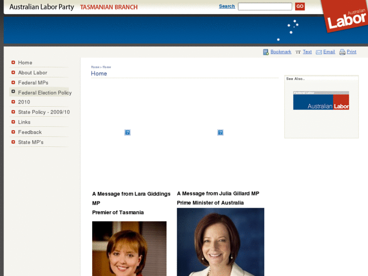
Task: Click the Federal Labor banner under See Also
Action: click(x=321, y=101)
